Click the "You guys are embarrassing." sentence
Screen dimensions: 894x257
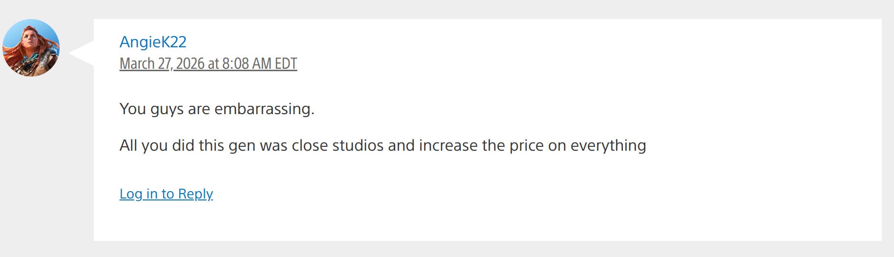[217, 109]
